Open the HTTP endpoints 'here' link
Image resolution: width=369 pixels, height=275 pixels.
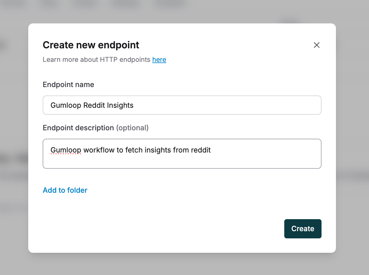tap(159, 59)
